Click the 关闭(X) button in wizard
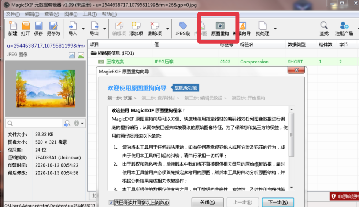Viewport: 359px width, 207px height. 207,202
